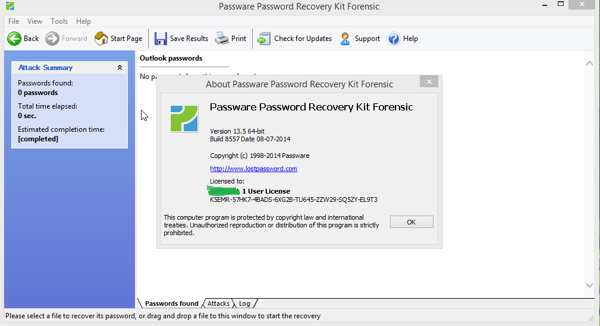Open the Tools menu
This screenshot has width=600, height=326.
pyautogui.click(x=59, y=21)
